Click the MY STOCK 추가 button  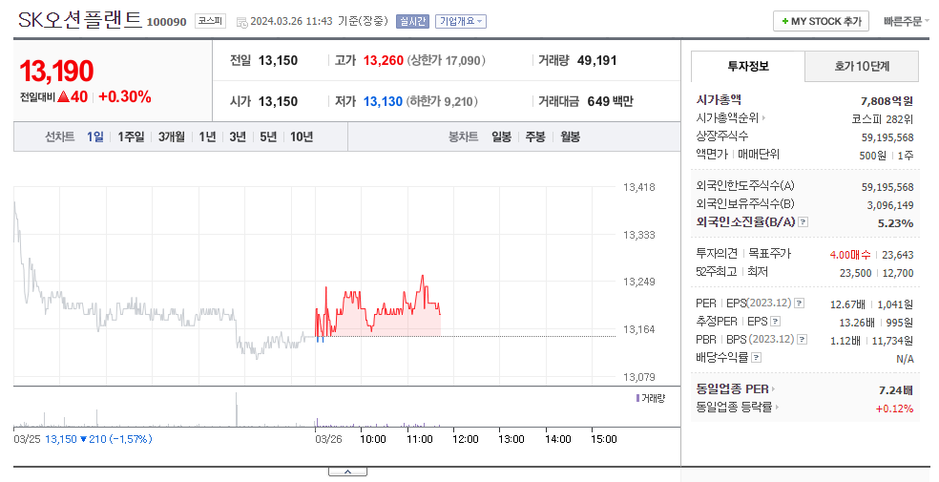821,22
